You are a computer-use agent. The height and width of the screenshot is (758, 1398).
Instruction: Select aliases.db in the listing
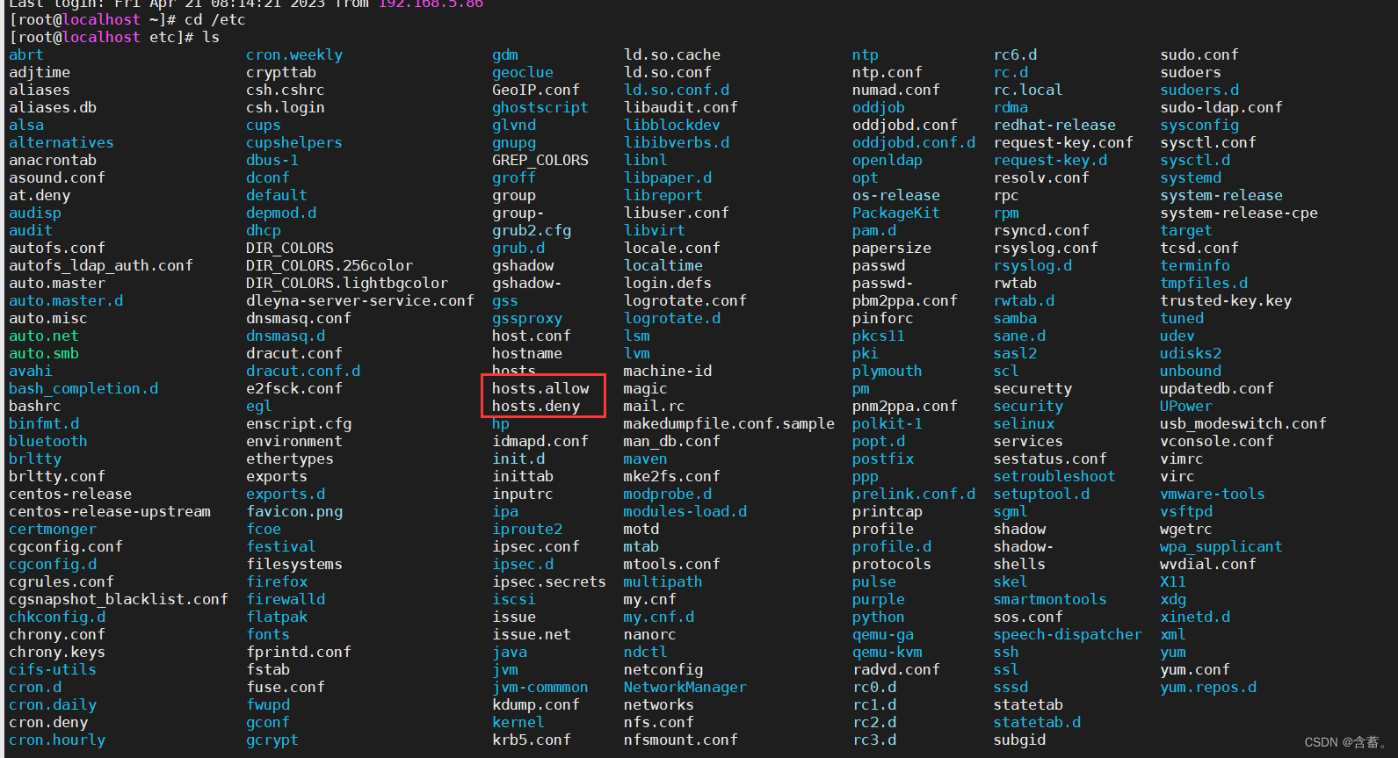pyautogui.click(x=53, y=107)
